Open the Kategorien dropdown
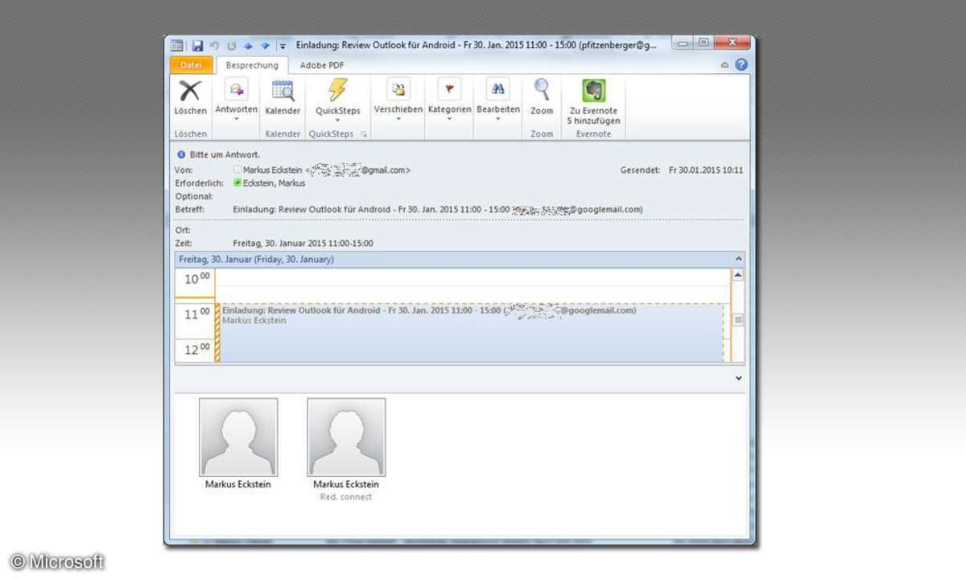 click(449, 100)
